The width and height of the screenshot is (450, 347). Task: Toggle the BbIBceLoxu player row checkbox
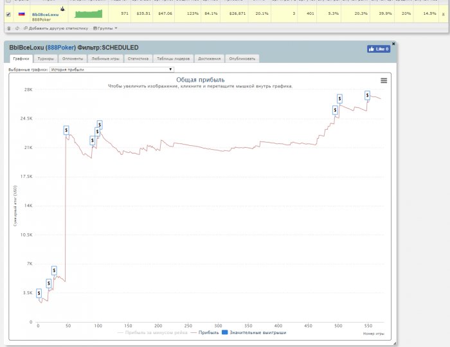click(8, 14)
